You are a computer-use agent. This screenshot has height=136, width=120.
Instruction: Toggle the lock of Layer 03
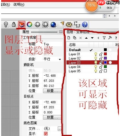point(101,63)
